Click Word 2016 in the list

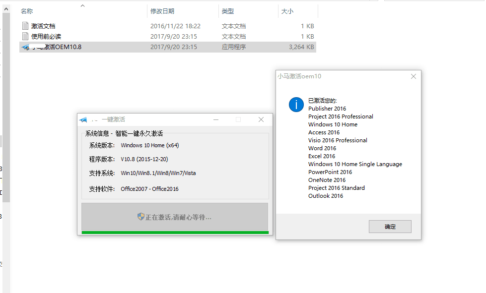322,148
